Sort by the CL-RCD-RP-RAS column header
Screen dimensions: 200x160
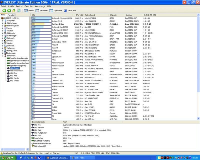(x=150, y=15)
